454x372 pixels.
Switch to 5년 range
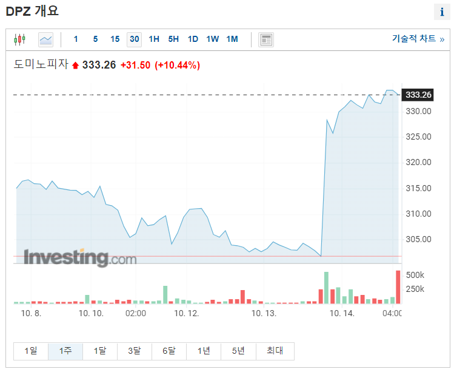(x=238, y=351)
